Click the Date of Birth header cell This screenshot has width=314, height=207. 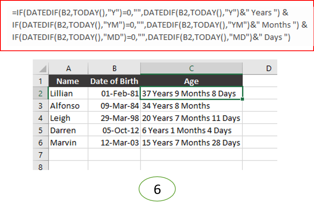[115, 81]
